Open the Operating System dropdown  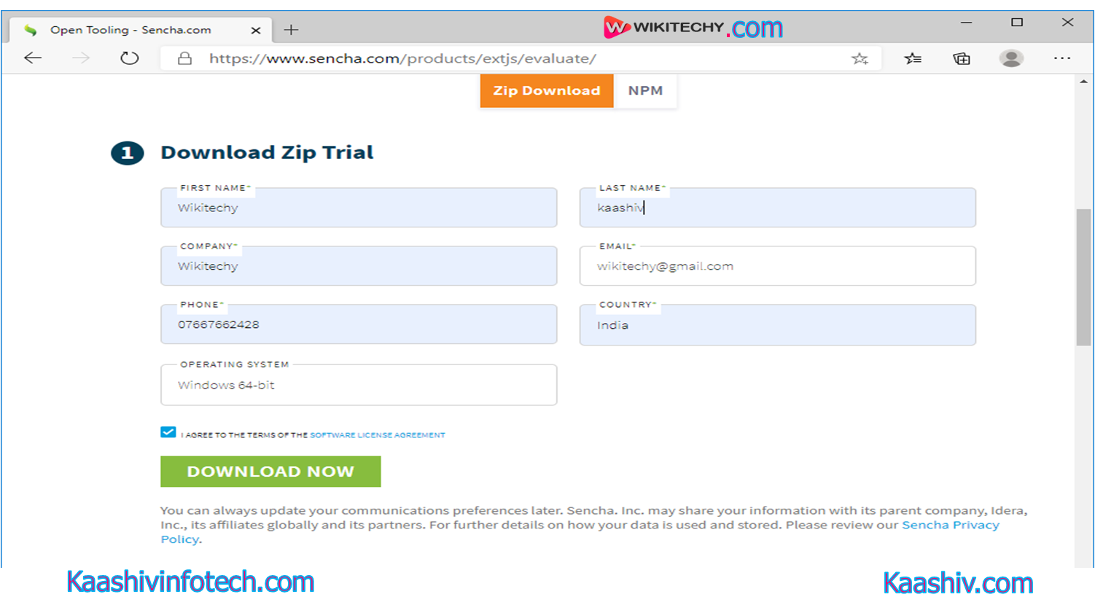click(359, 385)
